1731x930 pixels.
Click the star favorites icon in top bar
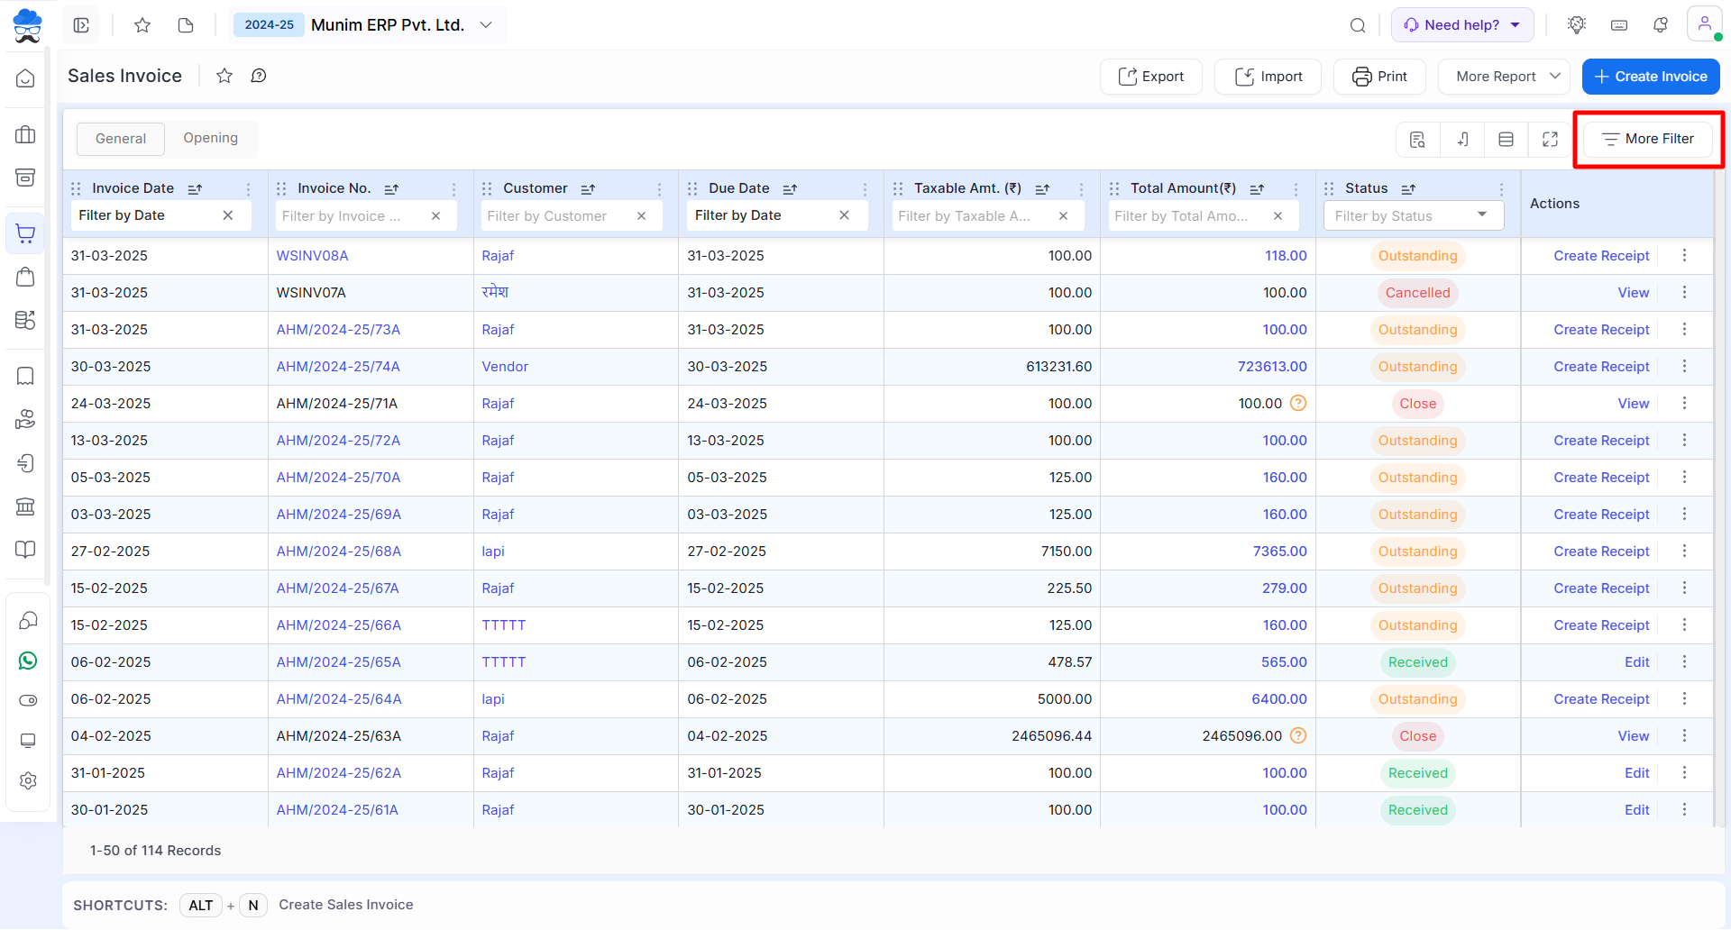(x=142, y=25)
